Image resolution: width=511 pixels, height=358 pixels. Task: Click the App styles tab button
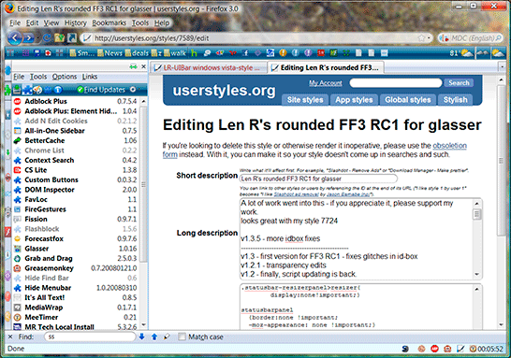pos(354,100)
